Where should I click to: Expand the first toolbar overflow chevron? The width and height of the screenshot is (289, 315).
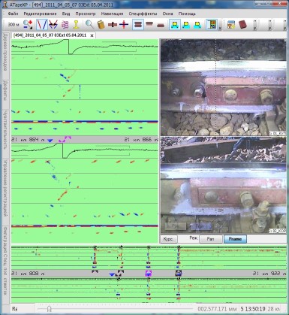tap(255, 25)
